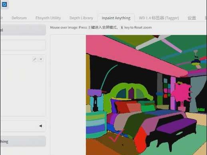Click the text 'Mouse over image: Press'
207x155 pixels.
pos(68,28)
